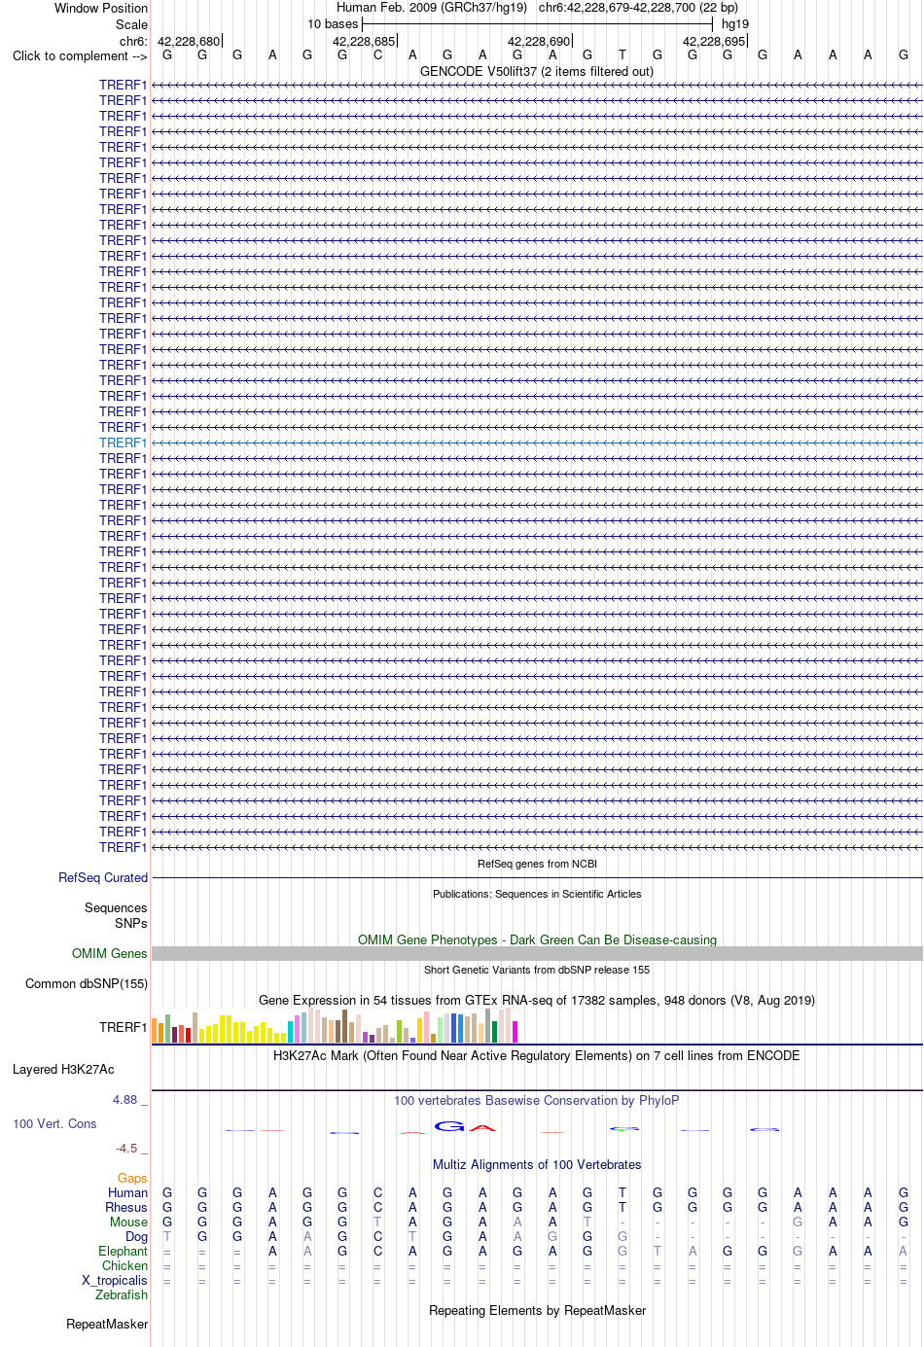Open 'Publications: Sequences in Scientific Articles' title
Viewport: 924px width, 1347px height.
point(537,894)
